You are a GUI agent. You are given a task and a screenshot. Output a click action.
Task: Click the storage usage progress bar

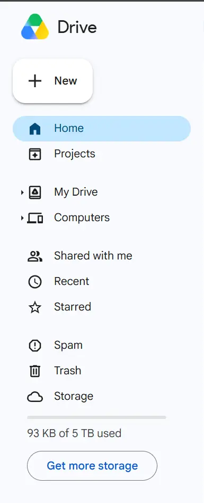tap(96, 417)
